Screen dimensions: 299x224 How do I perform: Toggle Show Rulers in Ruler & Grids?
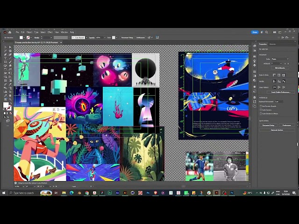pos(274,75)
